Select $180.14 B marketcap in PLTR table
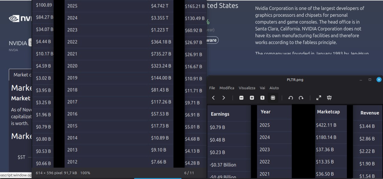 point(326,137)
